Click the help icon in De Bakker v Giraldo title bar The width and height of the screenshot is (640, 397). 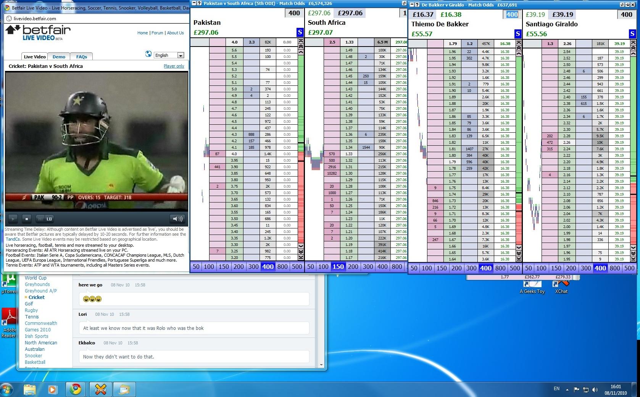(417, 5)
